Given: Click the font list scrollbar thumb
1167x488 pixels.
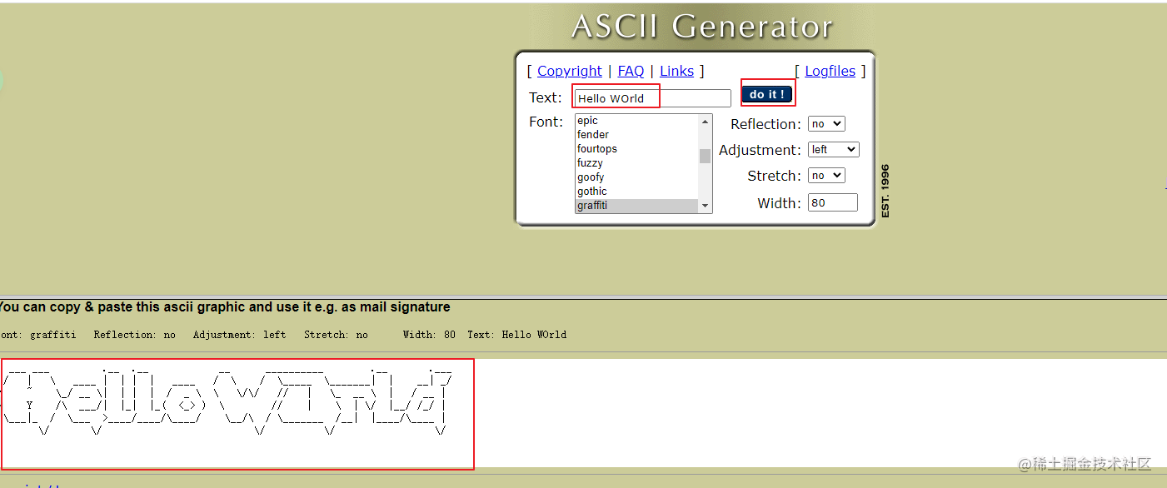Looking at the screenshot, I should click(x=706, y=156).
